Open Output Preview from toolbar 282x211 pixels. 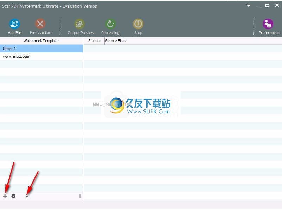(x=79, y=24)
